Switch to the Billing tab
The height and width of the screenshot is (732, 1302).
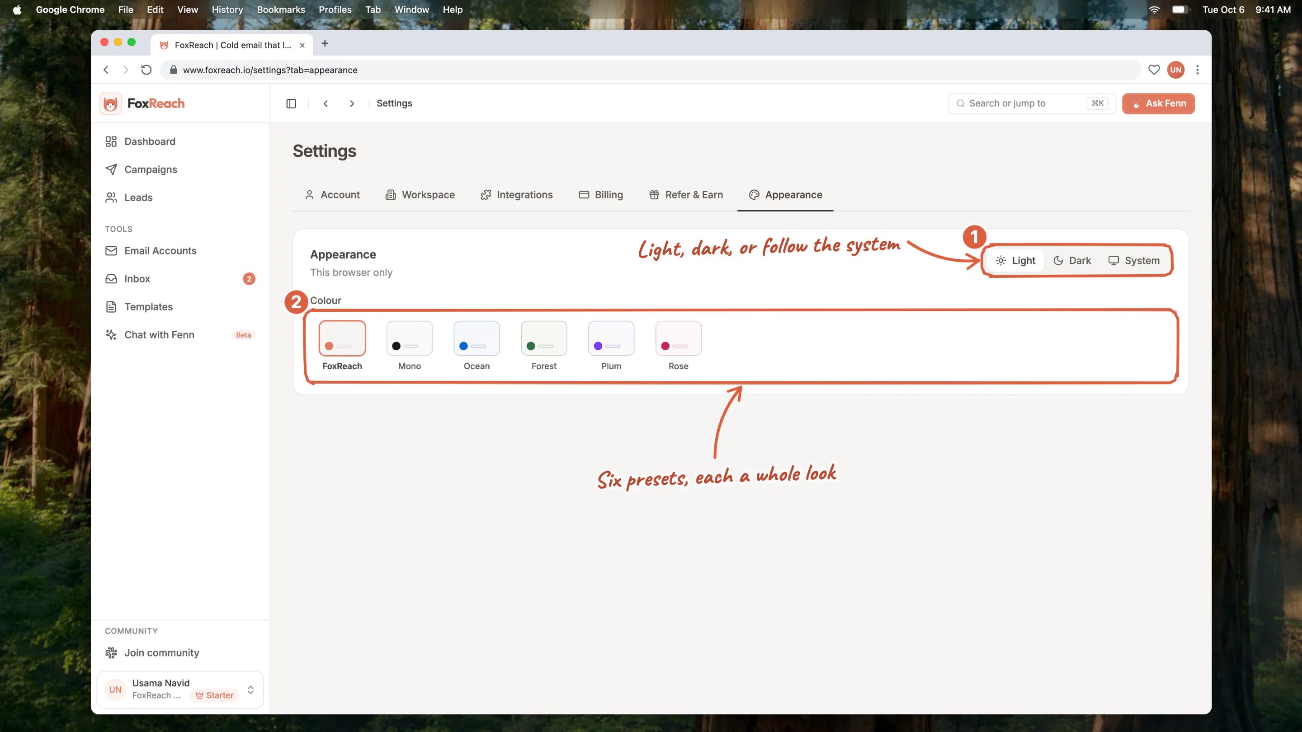[600, 195]
